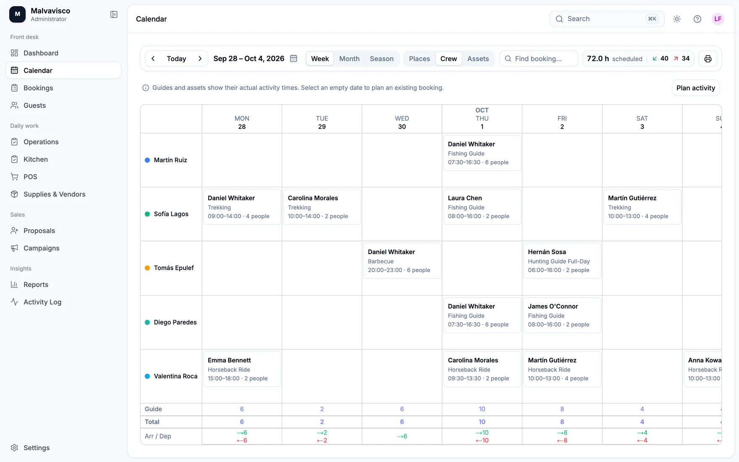Go to previous week arrow
739x462 pixels.
[x=153, y=59]
